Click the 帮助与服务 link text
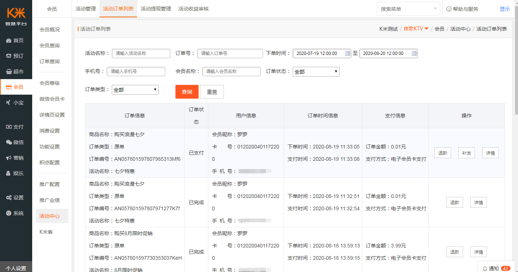The image size is (518, 272). [x=466, y=9]
